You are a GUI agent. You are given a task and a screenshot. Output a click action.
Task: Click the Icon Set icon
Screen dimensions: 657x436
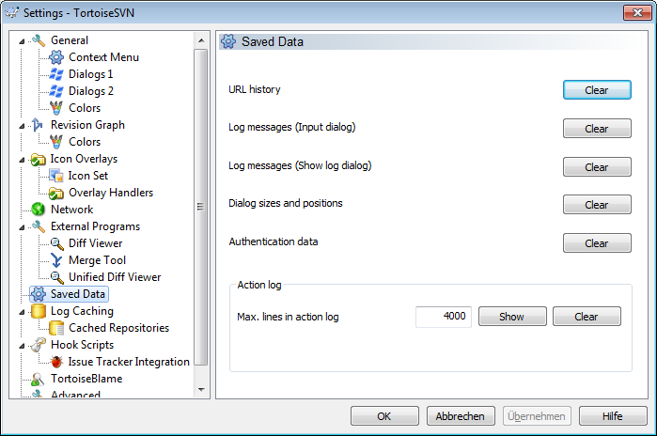point(56,176)
